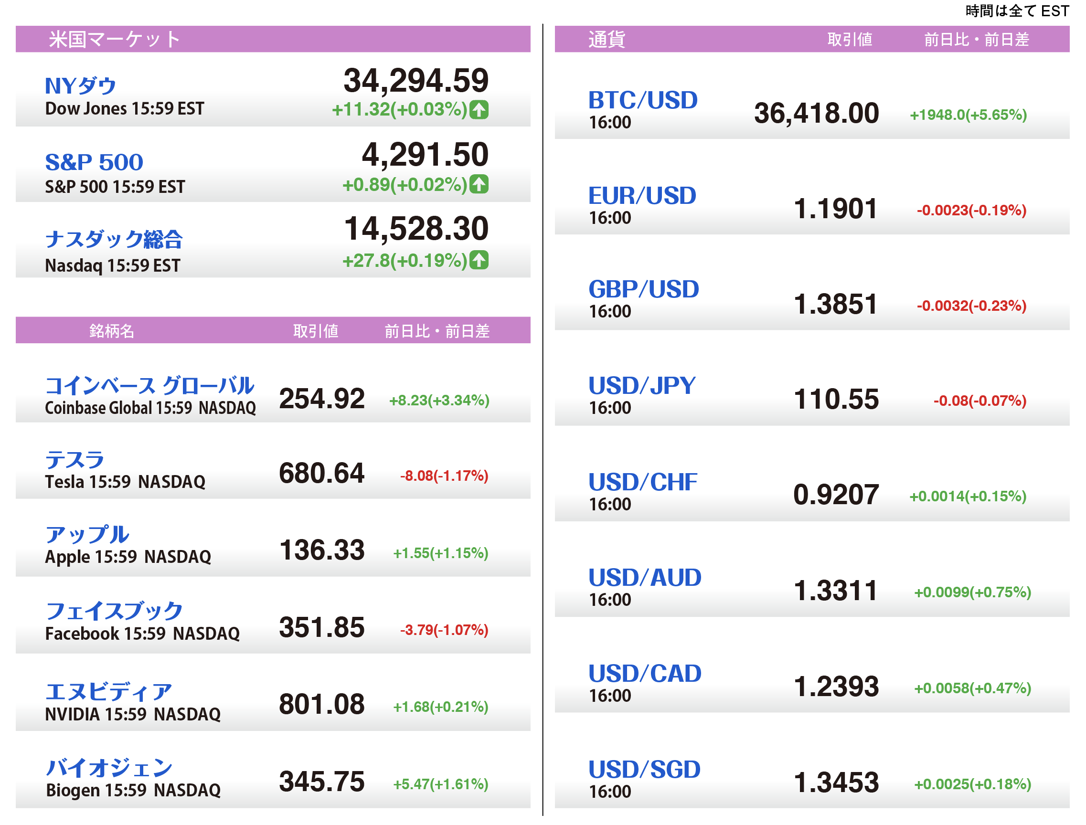The image size is (1086, 825).
Task: Click the green up arrow beside NYダウ change
Action: tap(479, 109)
